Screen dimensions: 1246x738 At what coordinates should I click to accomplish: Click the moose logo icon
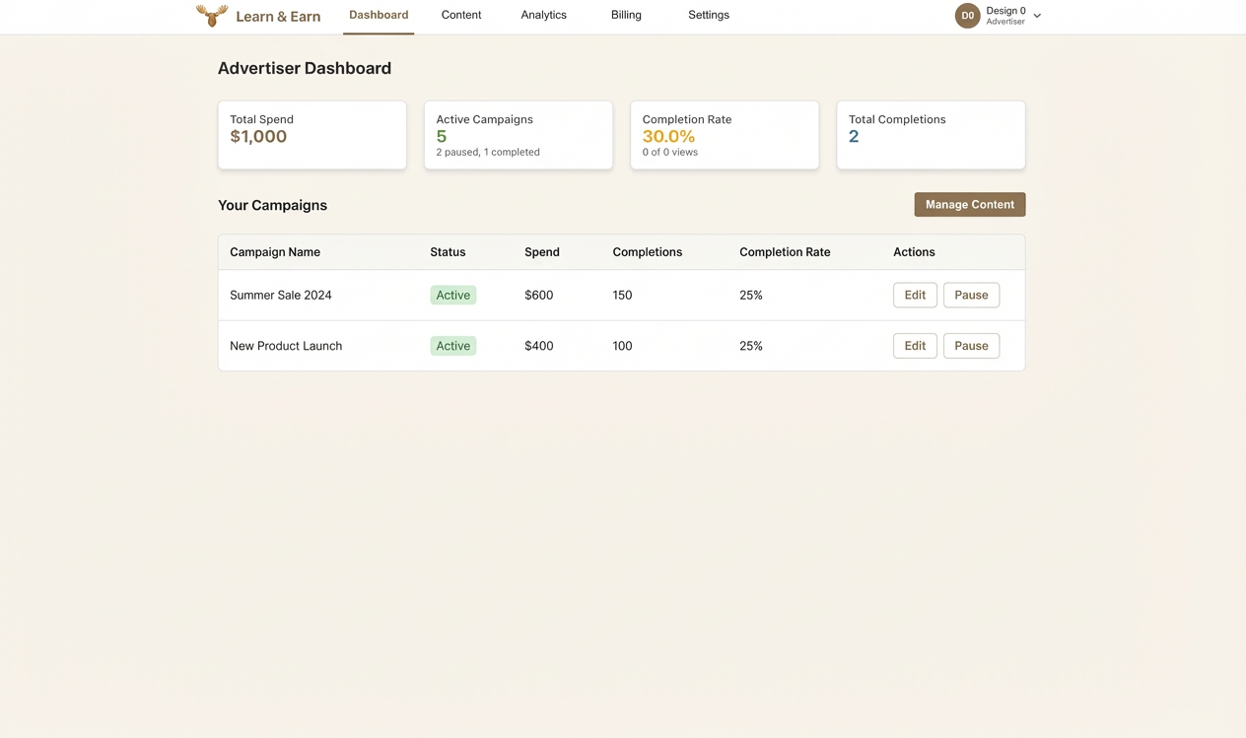click(x=211, y=15)
